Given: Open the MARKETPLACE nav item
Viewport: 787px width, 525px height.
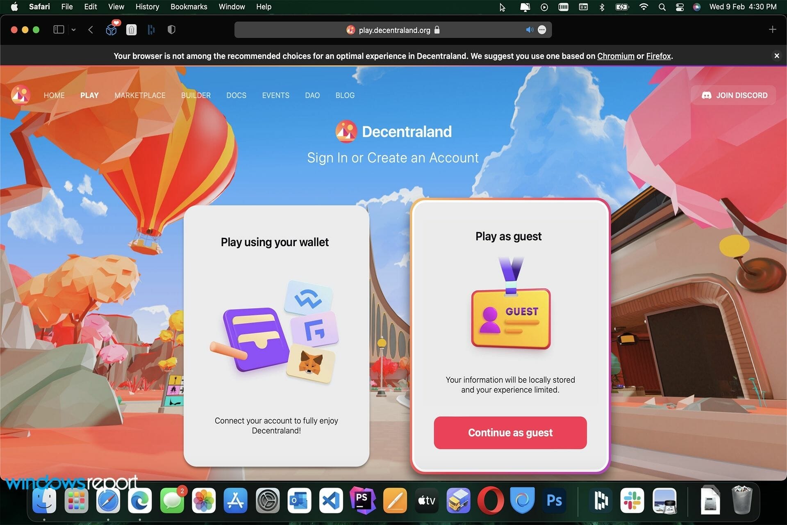Looking at the screenshot, I should coord(140,95).
